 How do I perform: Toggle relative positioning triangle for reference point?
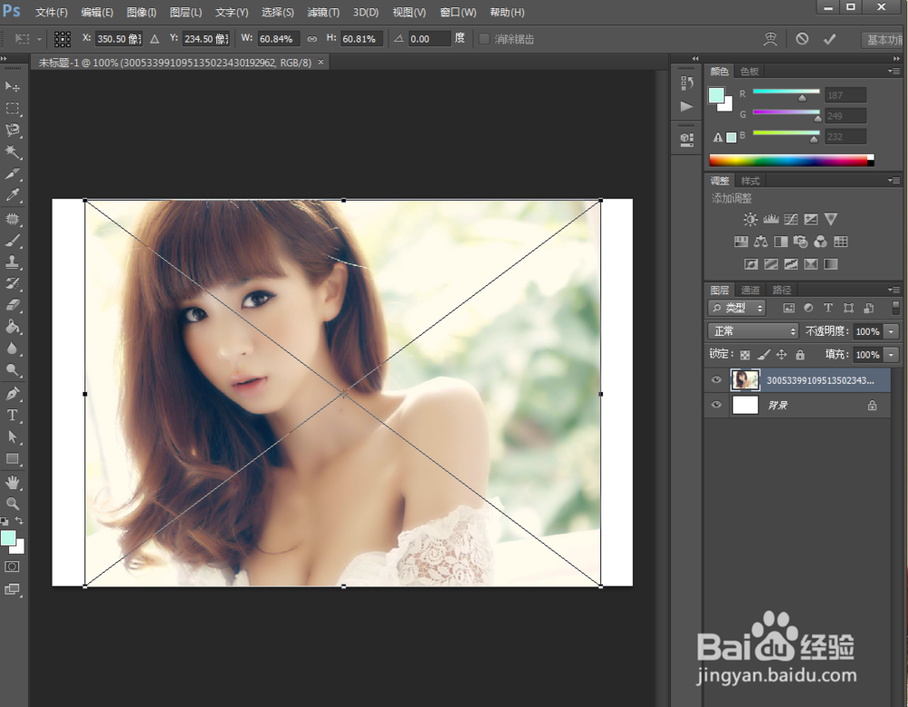[x=154, y=39]
